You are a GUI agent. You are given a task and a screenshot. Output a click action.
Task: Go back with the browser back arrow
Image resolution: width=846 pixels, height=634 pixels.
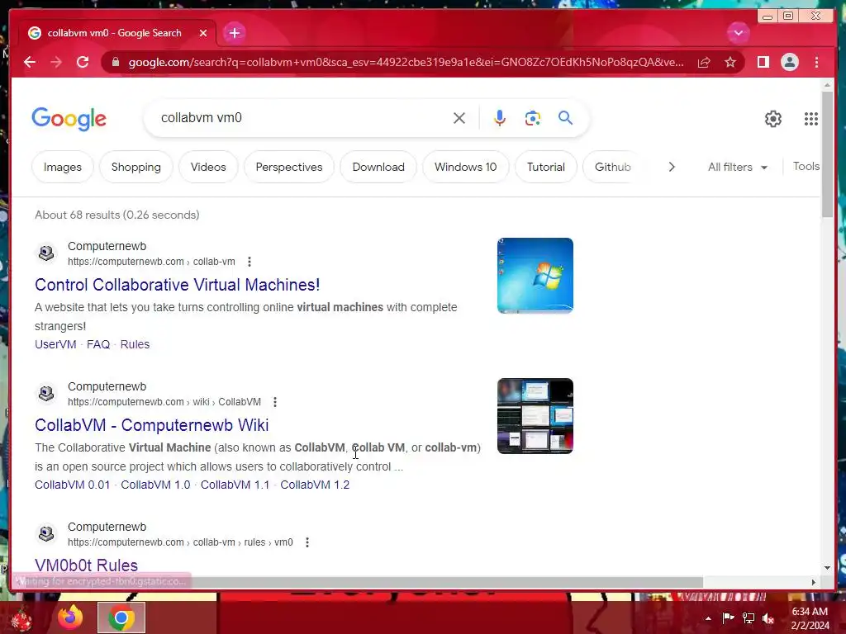[30, 62]
